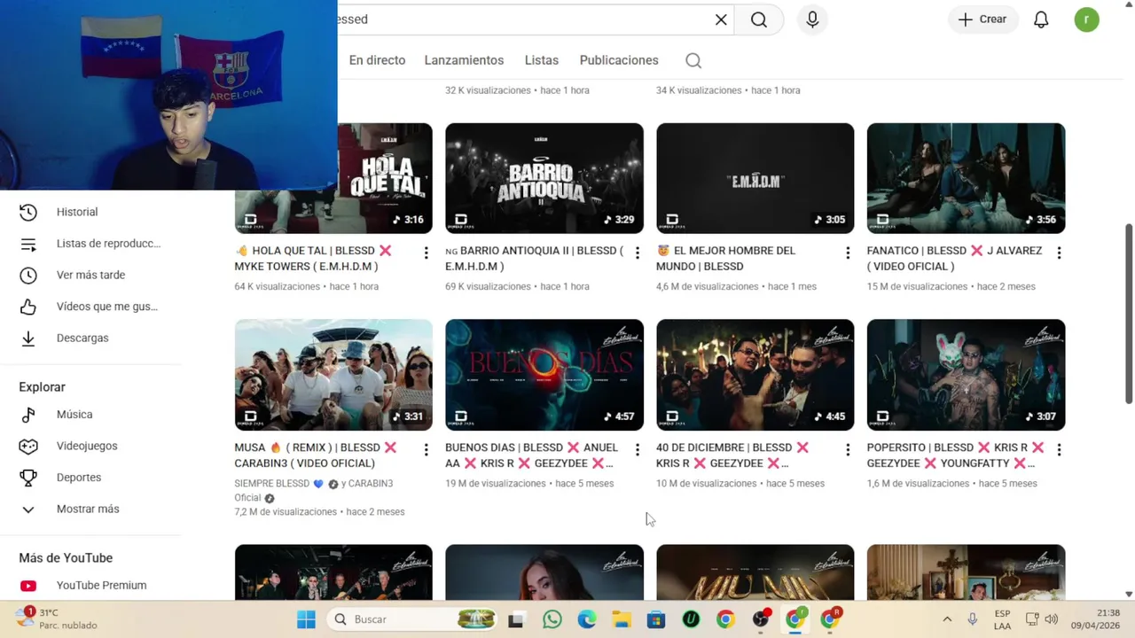Open WhatsApp from the taskbar

pos(552,619)
